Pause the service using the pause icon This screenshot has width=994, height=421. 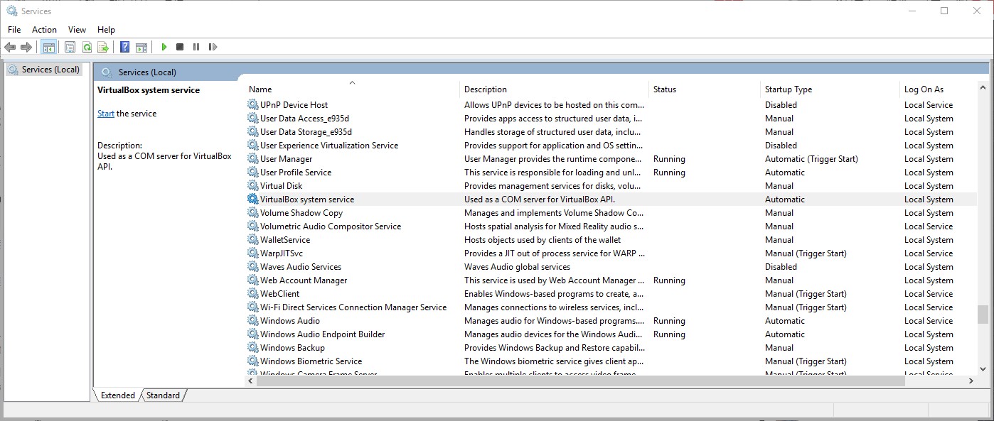[197, 47]
